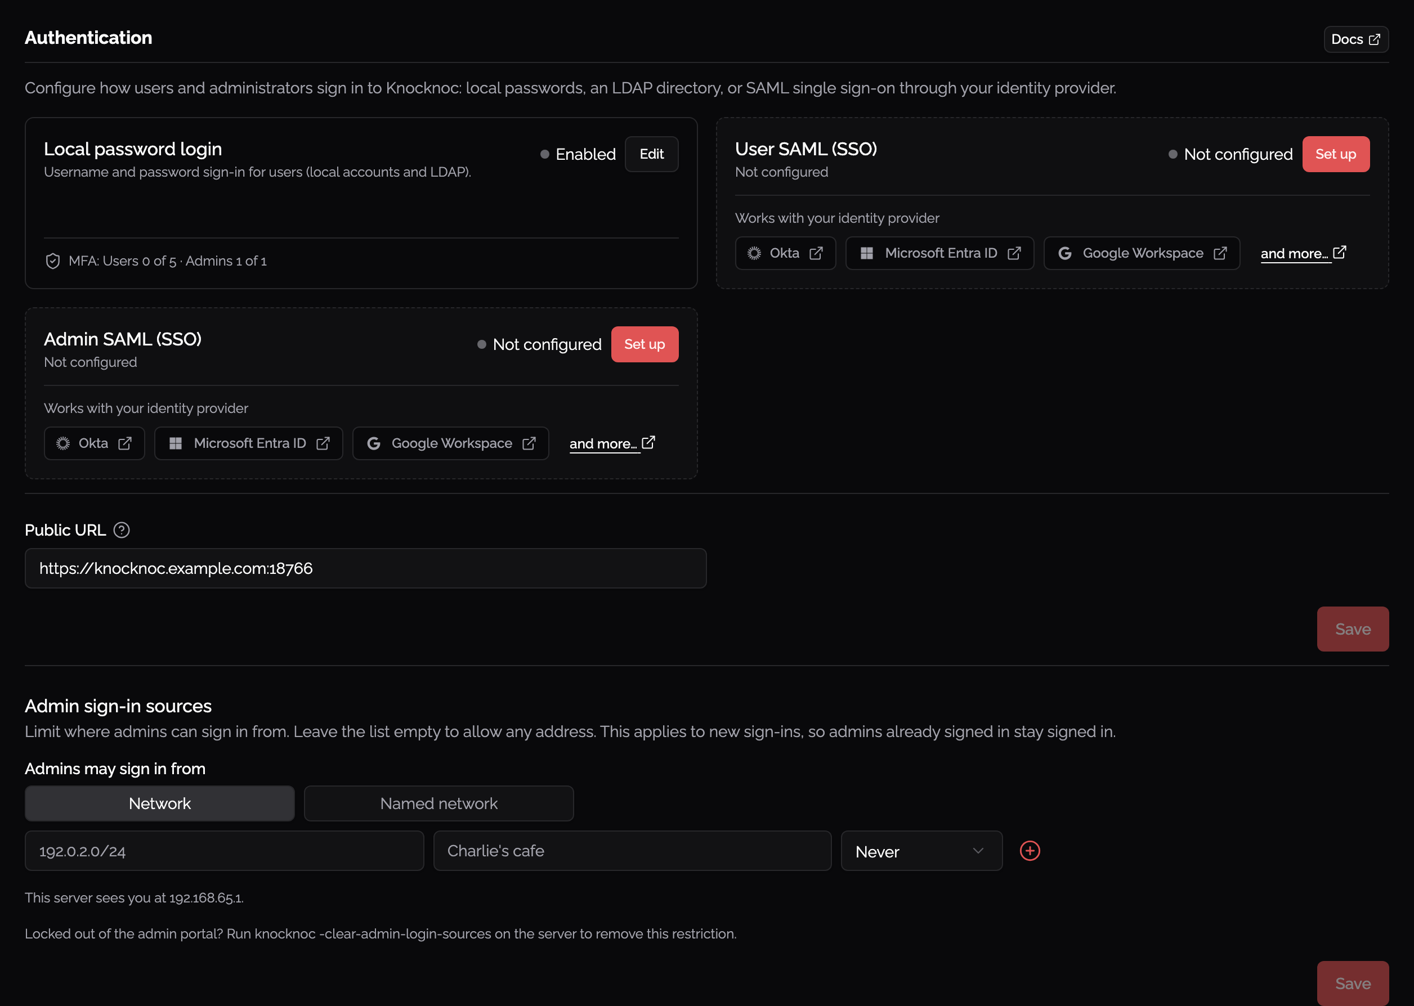The height and width of the screenshot is (1006, 1414).
Task: Click Microsoft logo icon in User SAML card
Action: [867, 253]
